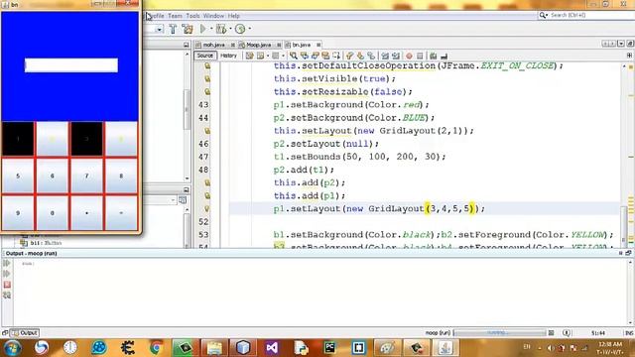Click the Comment icon in editor toolbar
This screenshot has width=635, height=357.
tap(433, 56)
